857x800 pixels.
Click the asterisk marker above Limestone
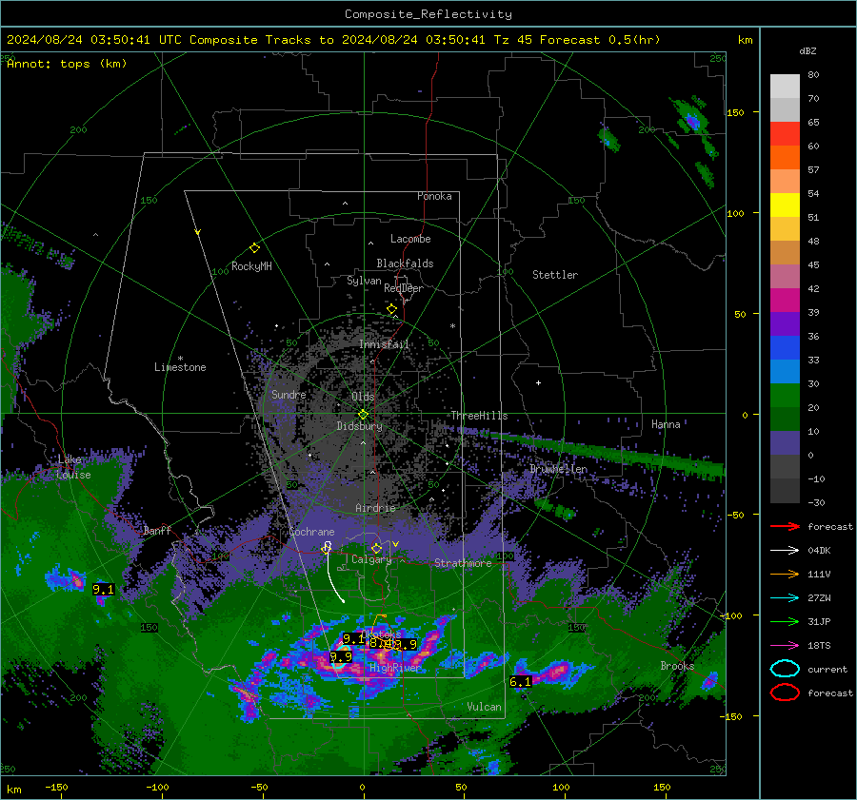180,359
